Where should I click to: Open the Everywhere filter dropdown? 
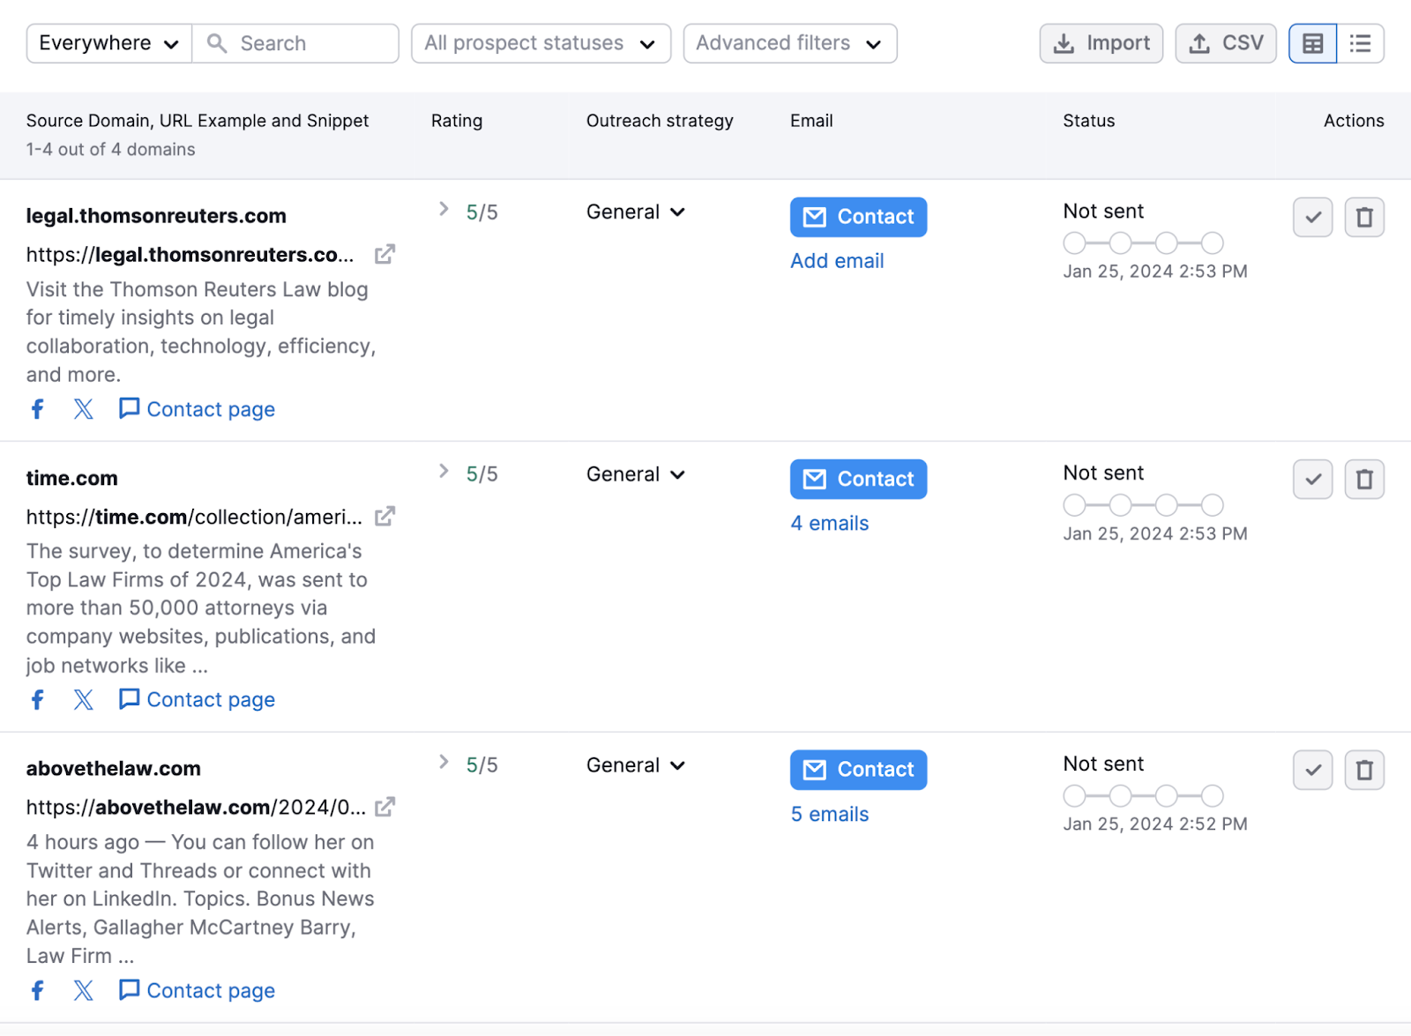[x=108, y=42]
